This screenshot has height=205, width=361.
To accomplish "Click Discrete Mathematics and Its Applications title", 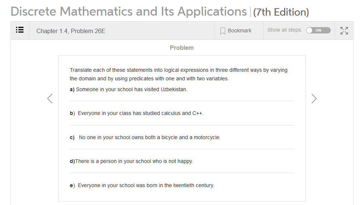I will (x=129, y=12).
